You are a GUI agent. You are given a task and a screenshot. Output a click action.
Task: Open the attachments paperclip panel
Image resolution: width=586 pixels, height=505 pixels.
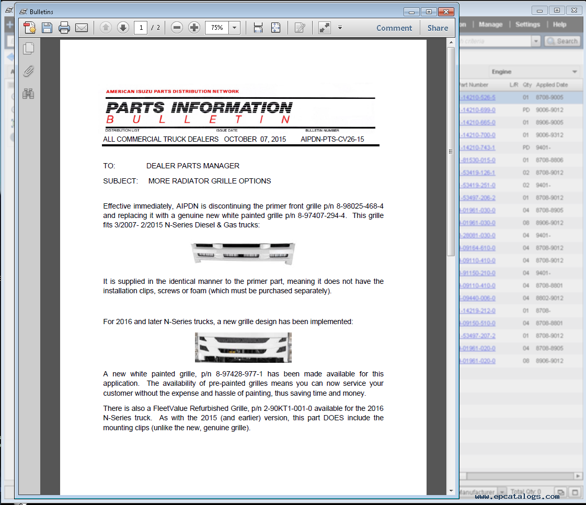[x=28, y=71]
